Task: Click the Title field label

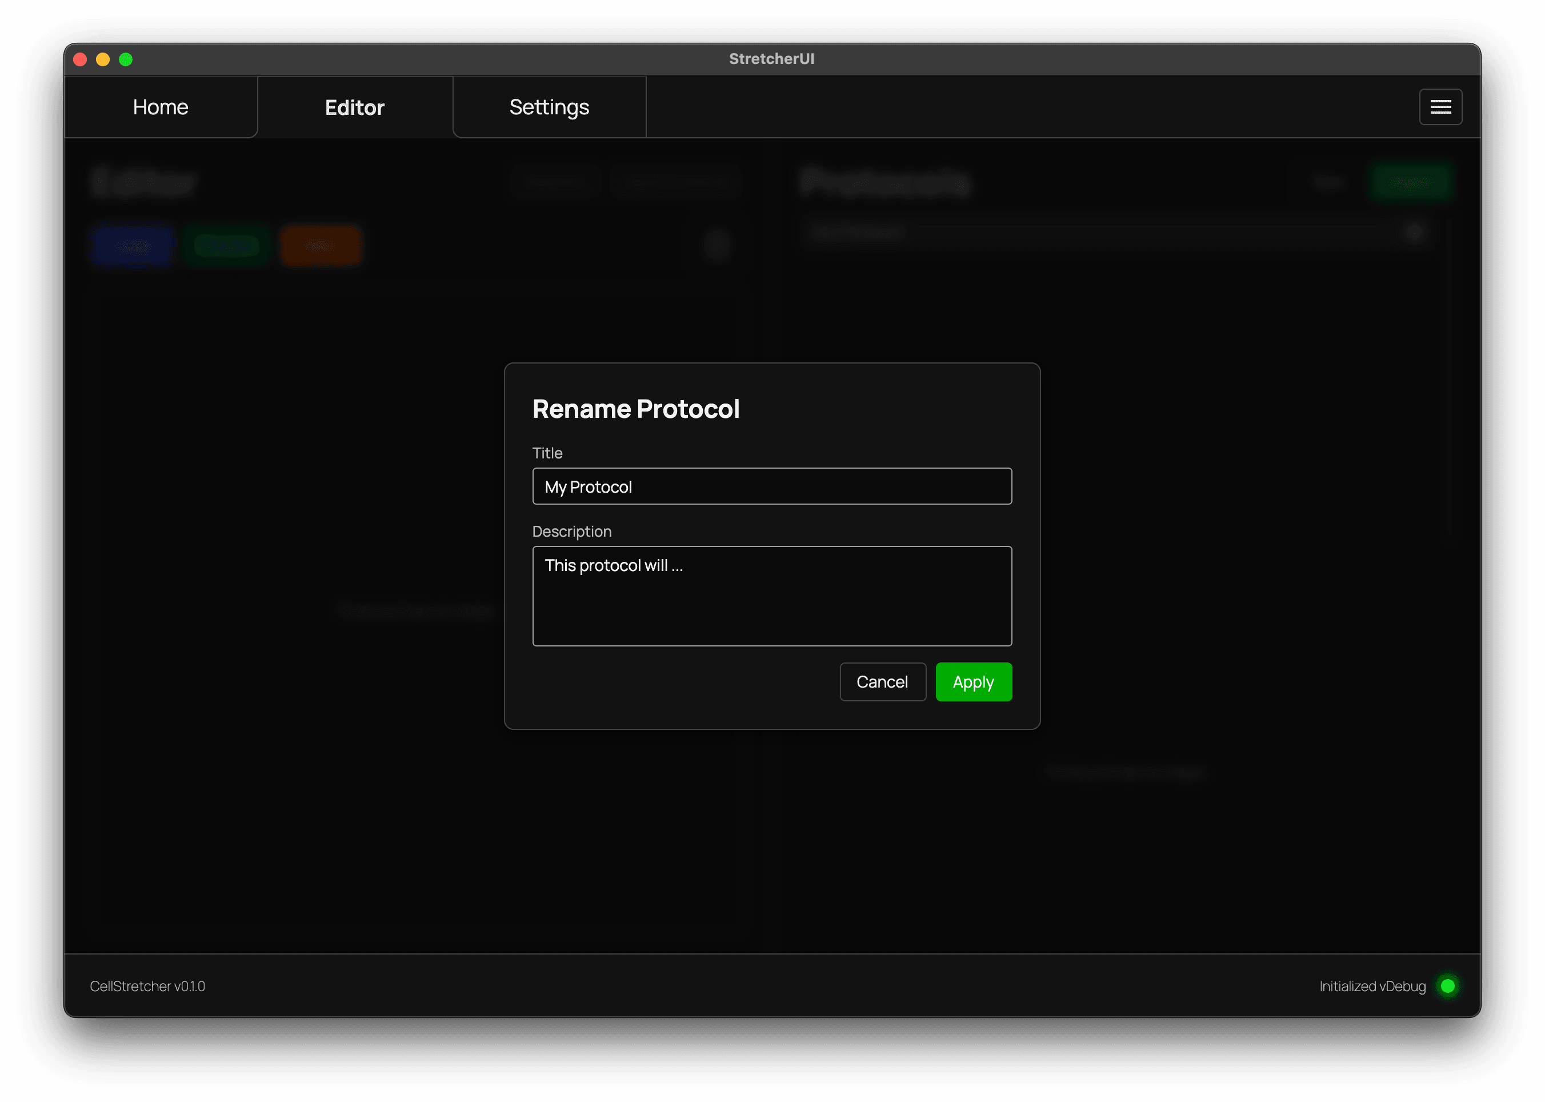Action: [x=547, y=453]
